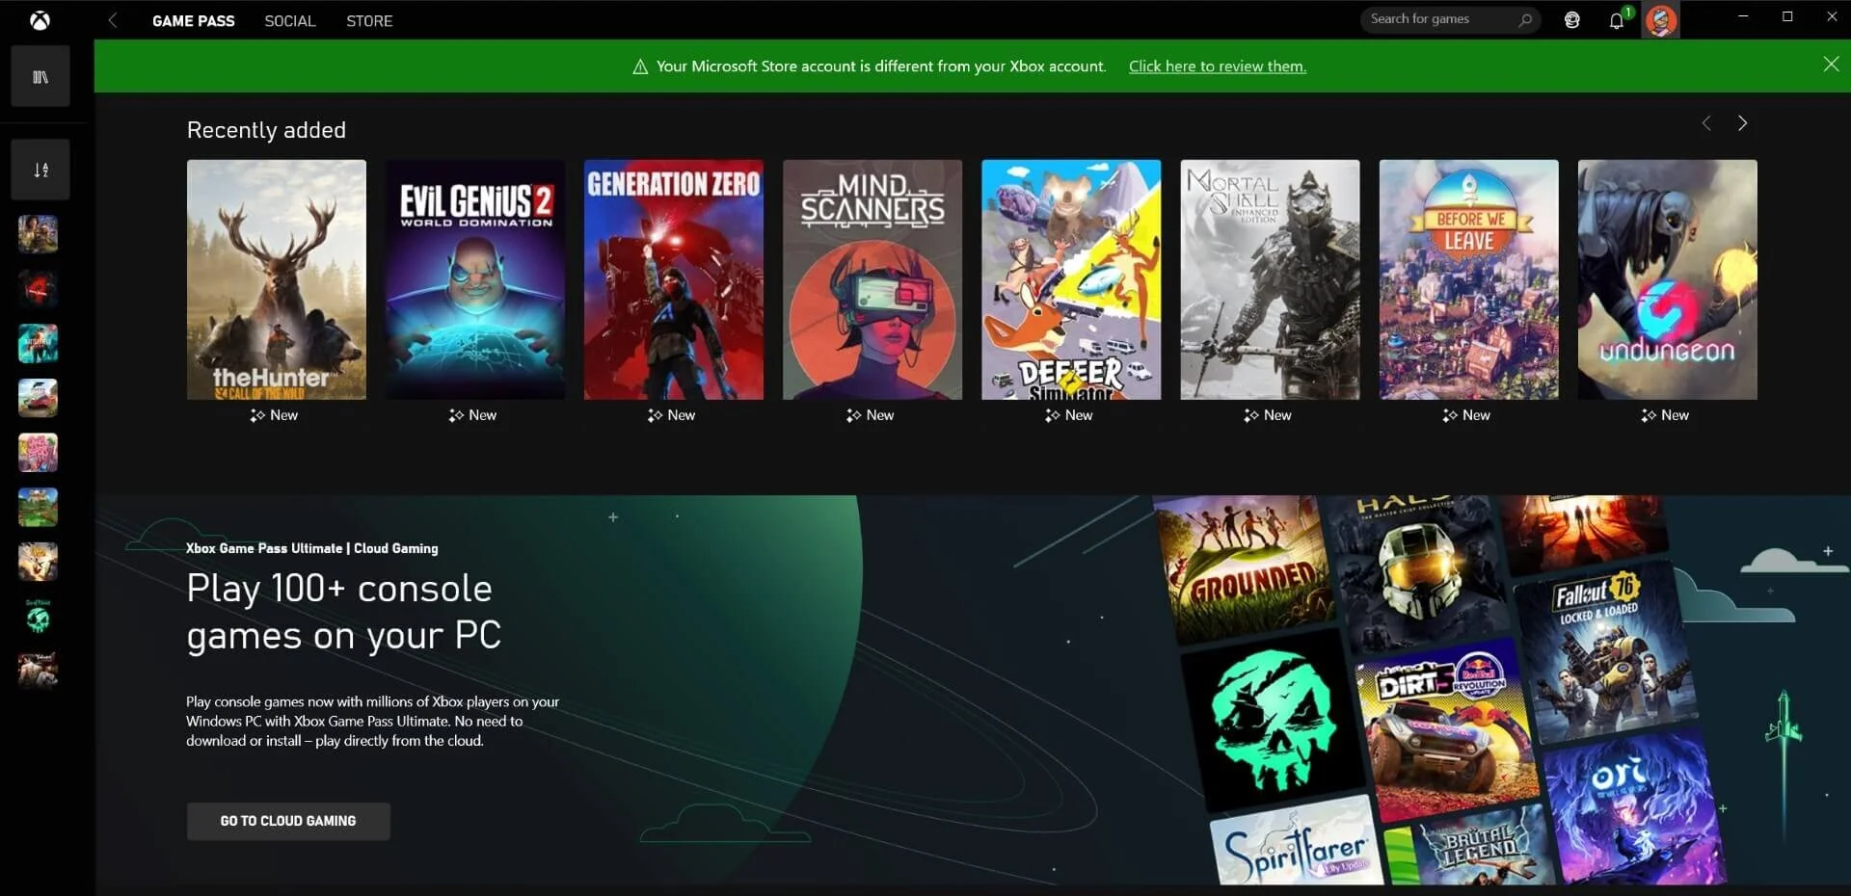Open the Sea of Thieves sidebar icon
Viewport: 1851px width, 896px height.
[x=38, y=617]
